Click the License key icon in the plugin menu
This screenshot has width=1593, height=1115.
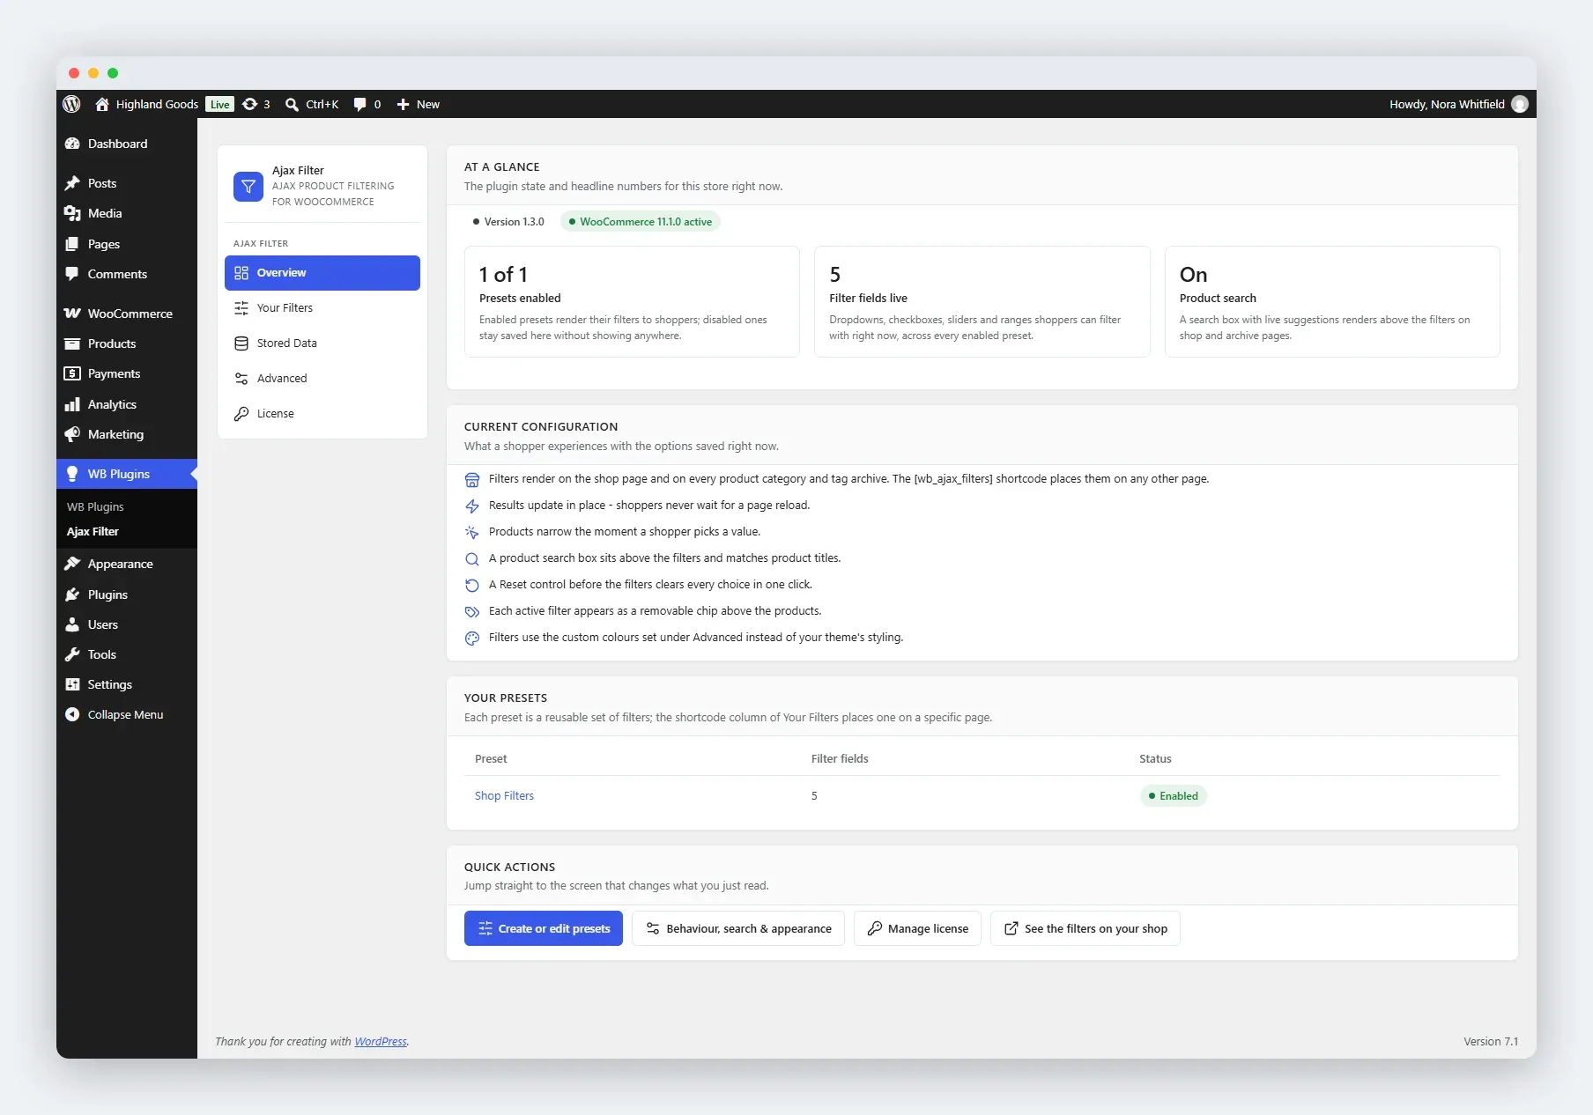[241, 414]
